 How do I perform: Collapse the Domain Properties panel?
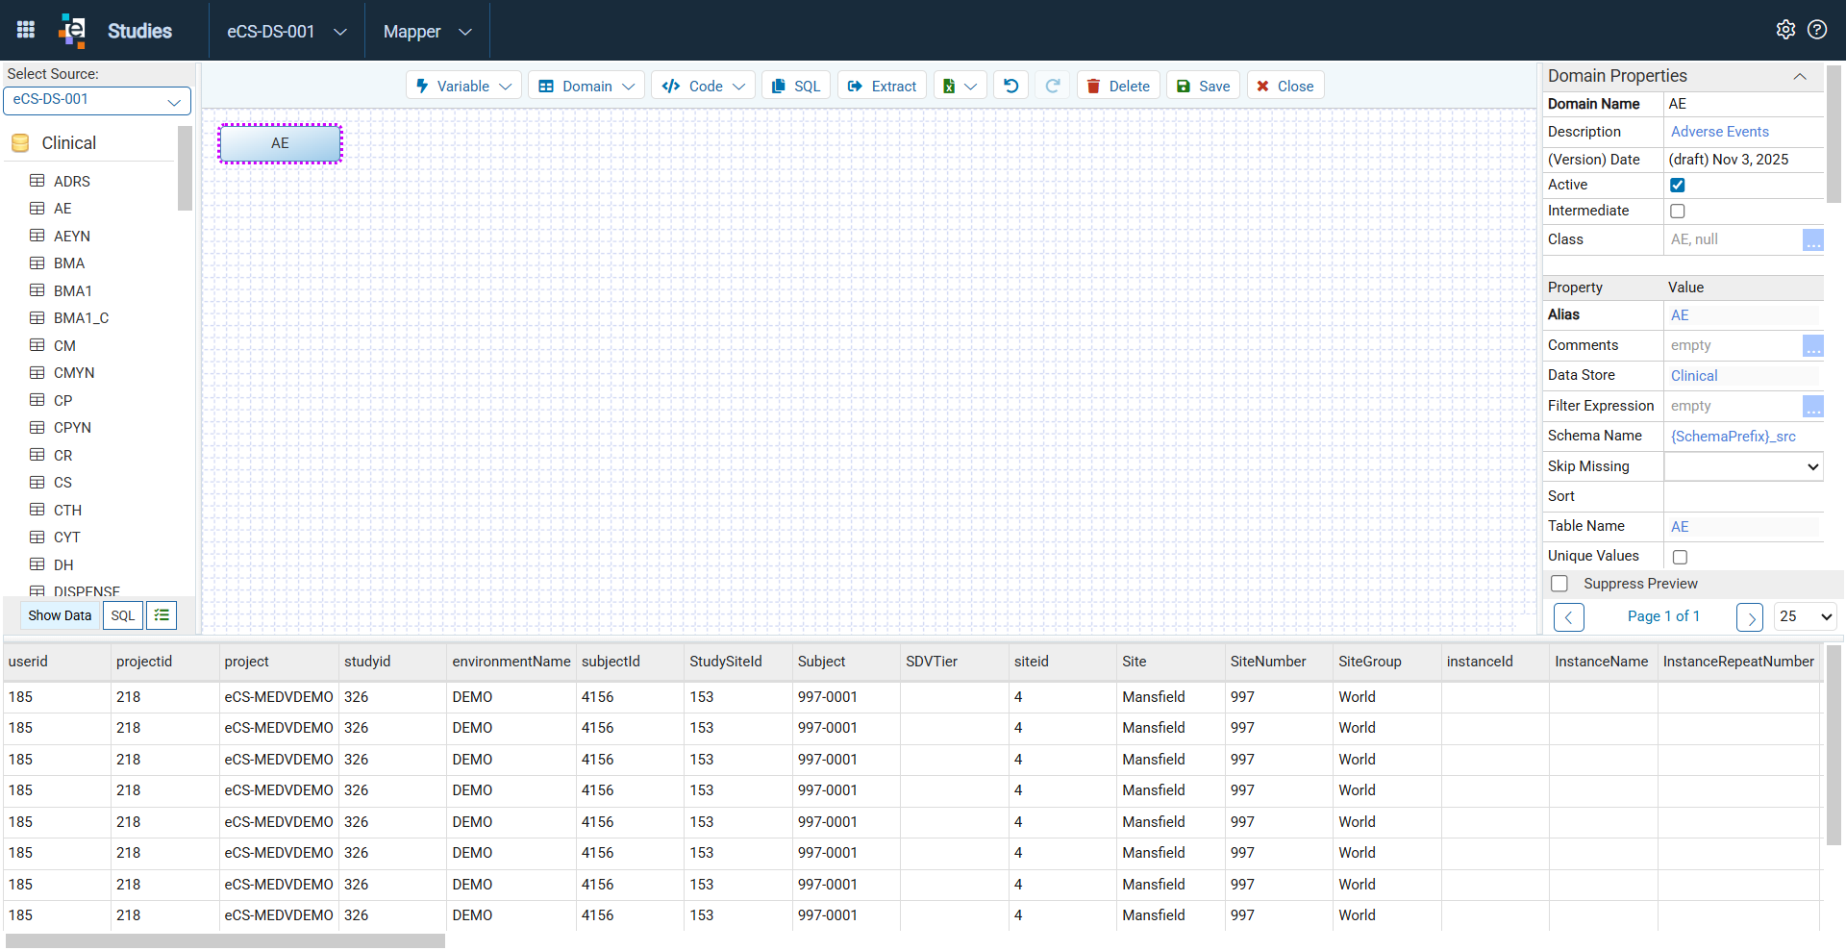1800,76
